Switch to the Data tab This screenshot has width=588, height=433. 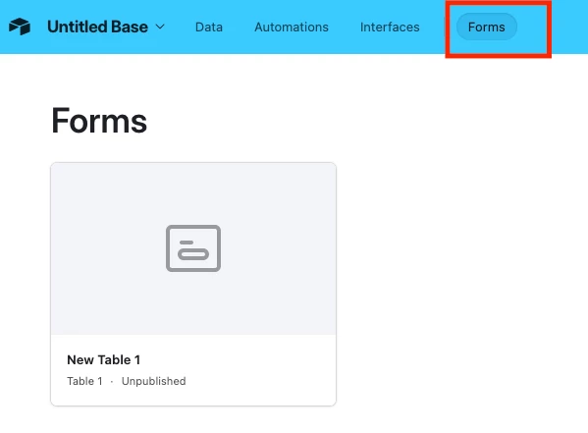209,27
